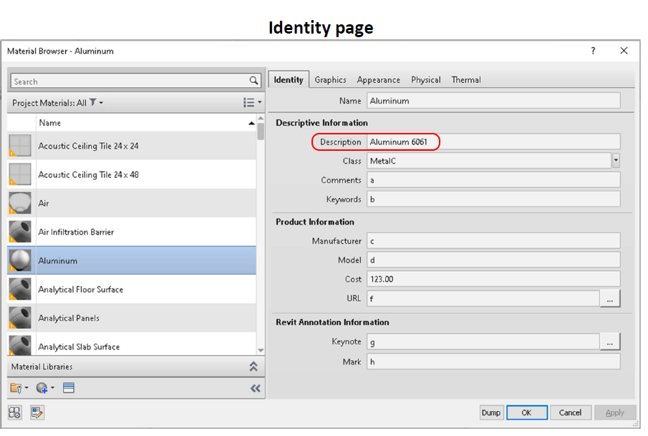Create a new material with the plus-sphere icon
This screenshot has width=648, height=436.
[x=44, y=387]
